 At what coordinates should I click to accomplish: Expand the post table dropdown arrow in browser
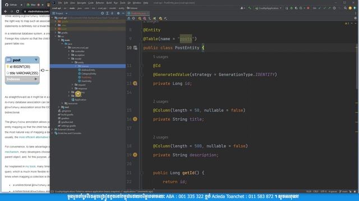coord(36,60)
